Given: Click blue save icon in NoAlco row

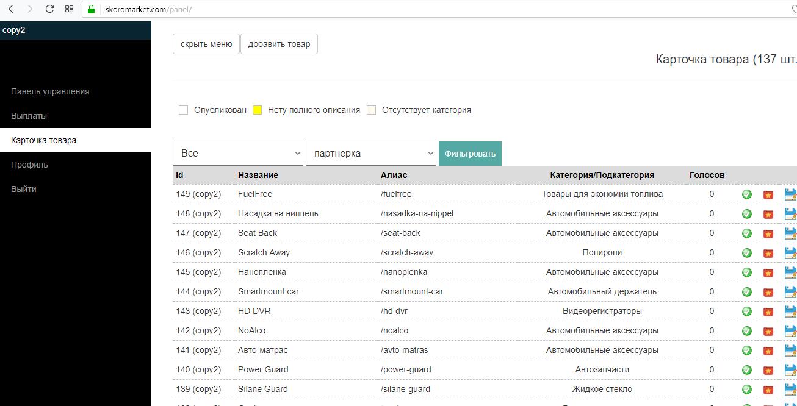Looking at the screenshot, I should 790,331.
